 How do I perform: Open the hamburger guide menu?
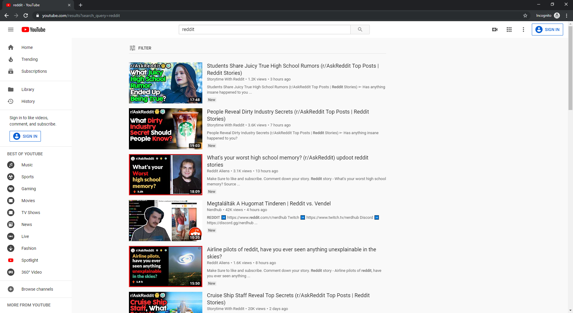11,30
